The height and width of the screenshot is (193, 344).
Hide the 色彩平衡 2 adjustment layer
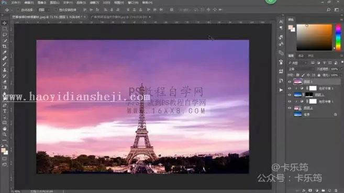point(290,88)
